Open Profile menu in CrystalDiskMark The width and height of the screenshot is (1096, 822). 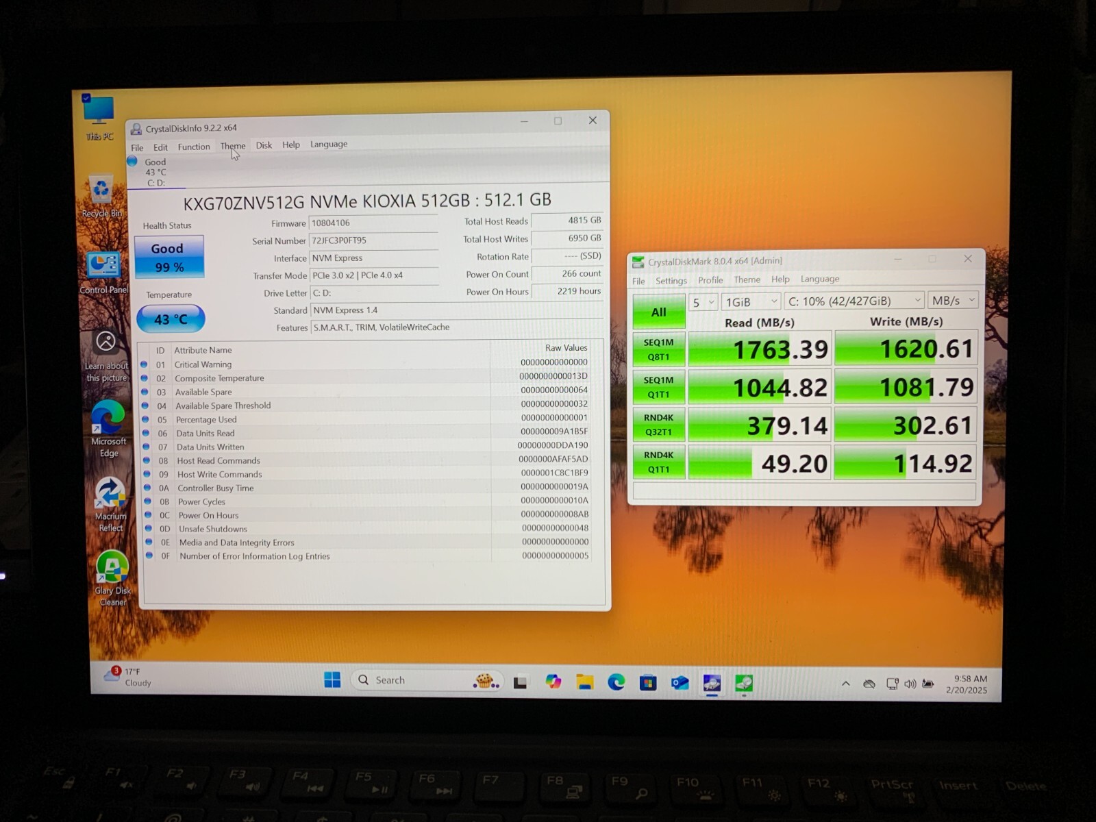(x=710, y=280)
